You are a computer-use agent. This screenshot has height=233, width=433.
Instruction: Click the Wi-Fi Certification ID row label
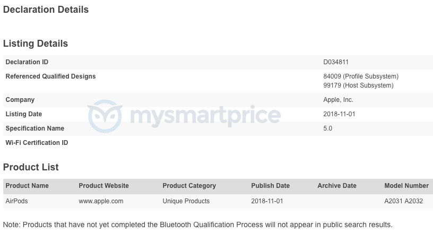[x=37, y=143]
